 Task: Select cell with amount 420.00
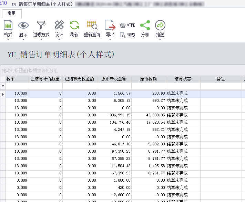click(x=114, y=188)
